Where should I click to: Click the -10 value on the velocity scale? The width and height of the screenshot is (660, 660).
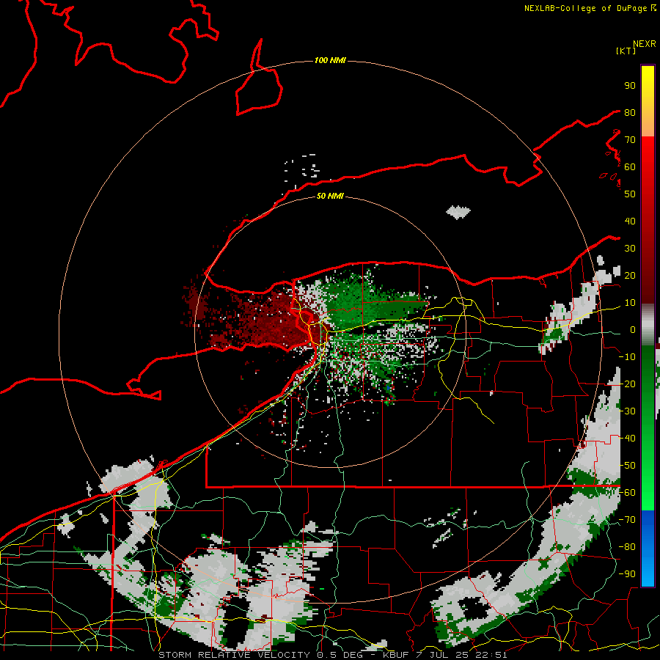(x=627, y=357)
